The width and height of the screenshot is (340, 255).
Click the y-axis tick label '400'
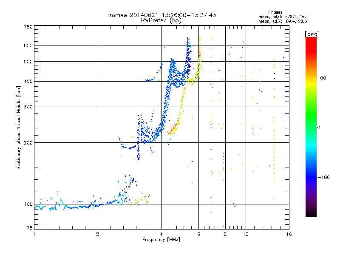tap(28, 81)
